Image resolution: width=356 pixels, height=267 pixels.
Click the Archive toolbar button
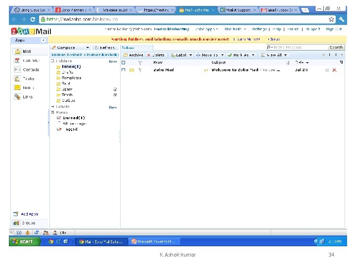(x=133, y=55)
